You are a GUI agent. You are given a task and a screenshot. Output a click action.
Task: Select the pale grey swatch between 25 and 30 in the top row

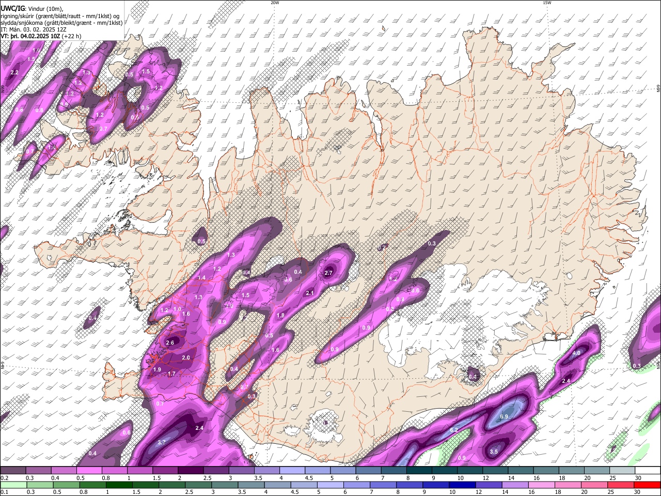click(622, 470)
